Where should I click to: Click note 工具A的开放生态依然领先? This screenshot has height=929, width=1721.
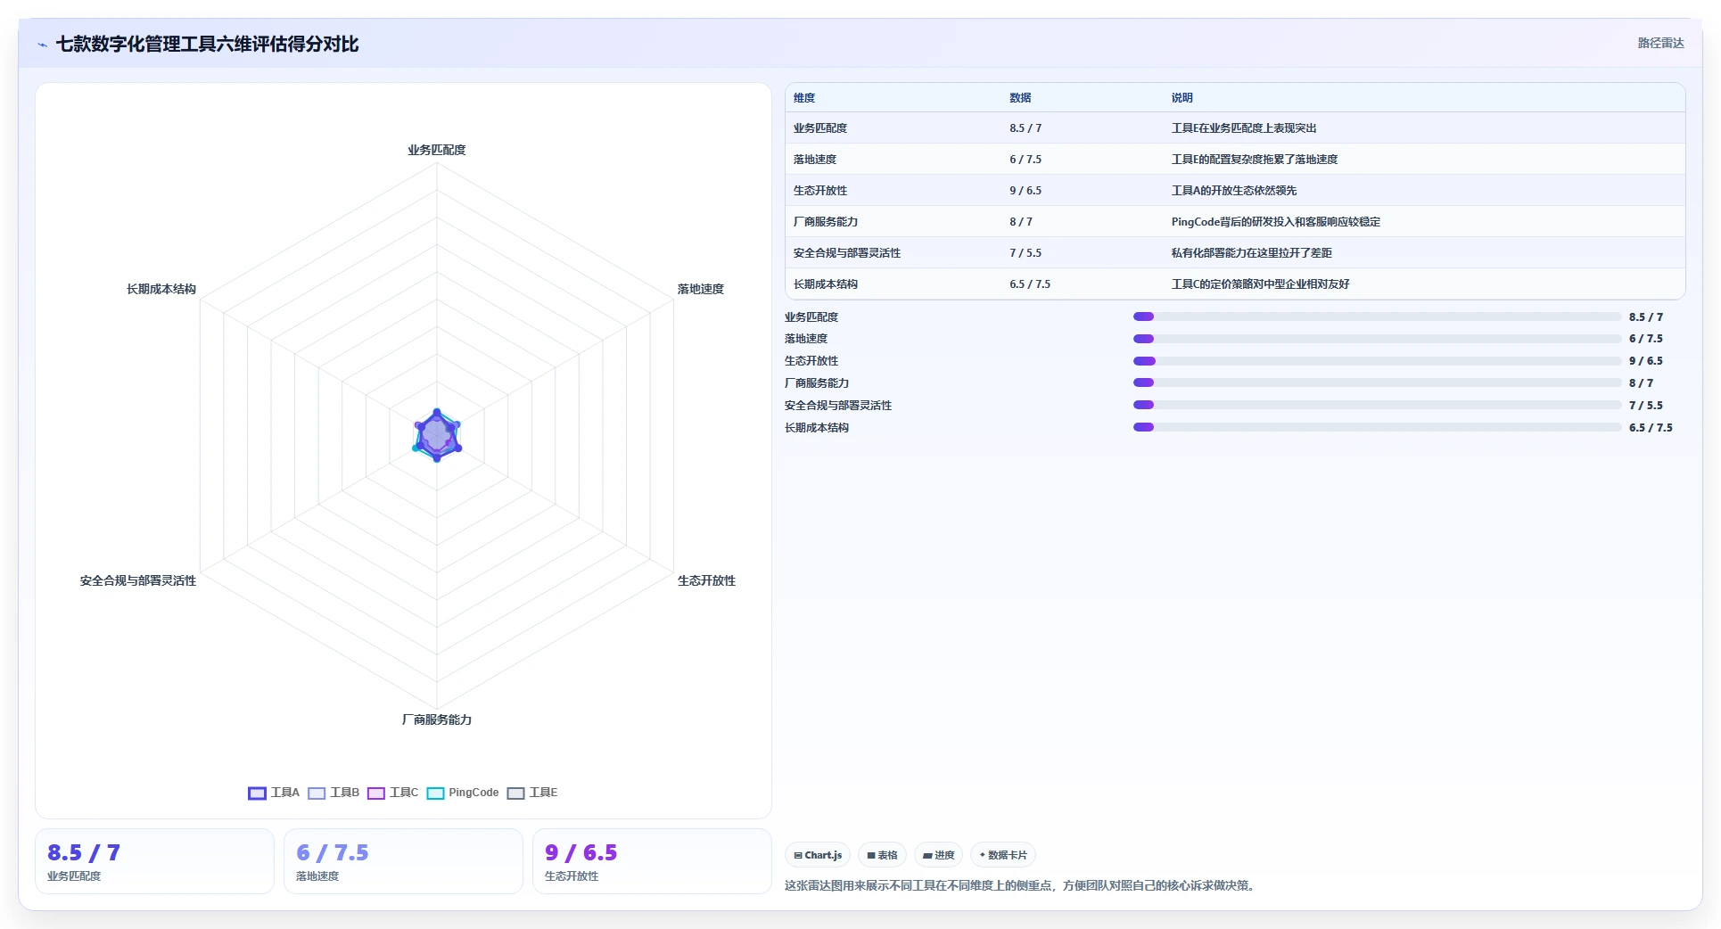[x=1234, y=191]
